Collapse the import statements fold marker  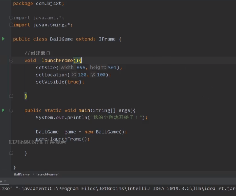point(11,18)
